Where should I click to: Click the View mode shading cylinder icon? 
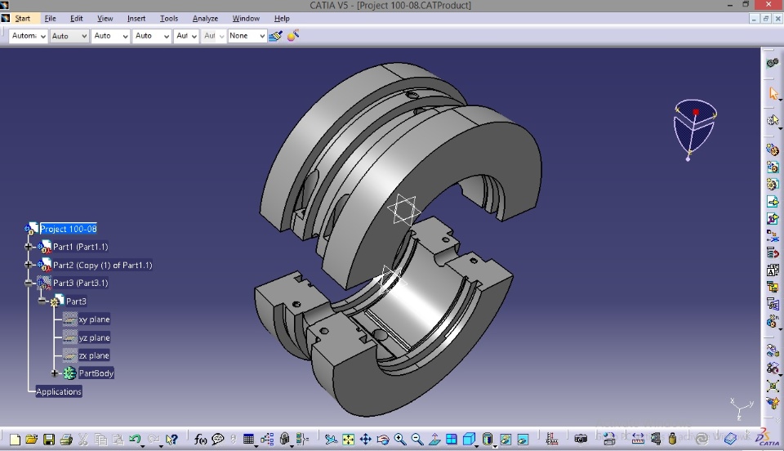coord(487,439)
